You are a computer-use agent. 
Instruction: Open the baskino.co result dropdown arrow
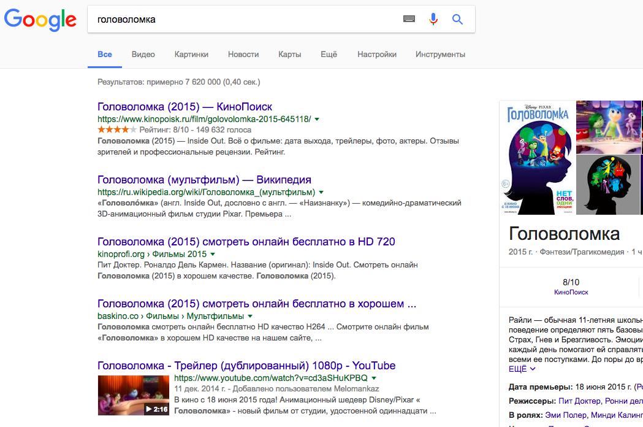(249, 316)
